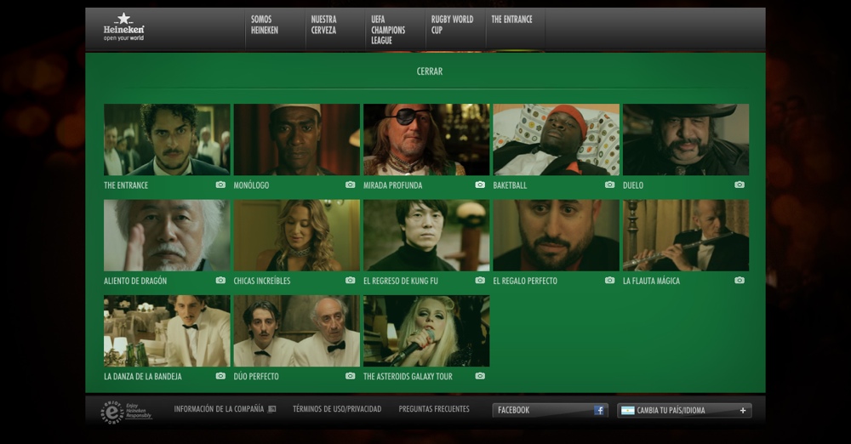This screenshot has height=444, width=851.
Task: Click the 'La Flauta Mágica' caption
Action: click(651, 281)
